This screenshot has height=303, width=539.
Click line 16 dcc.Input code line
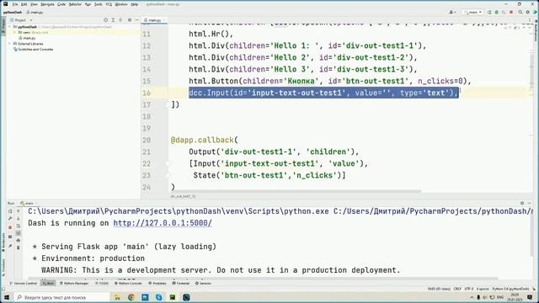pyautogui.click(x=323, y=93)
